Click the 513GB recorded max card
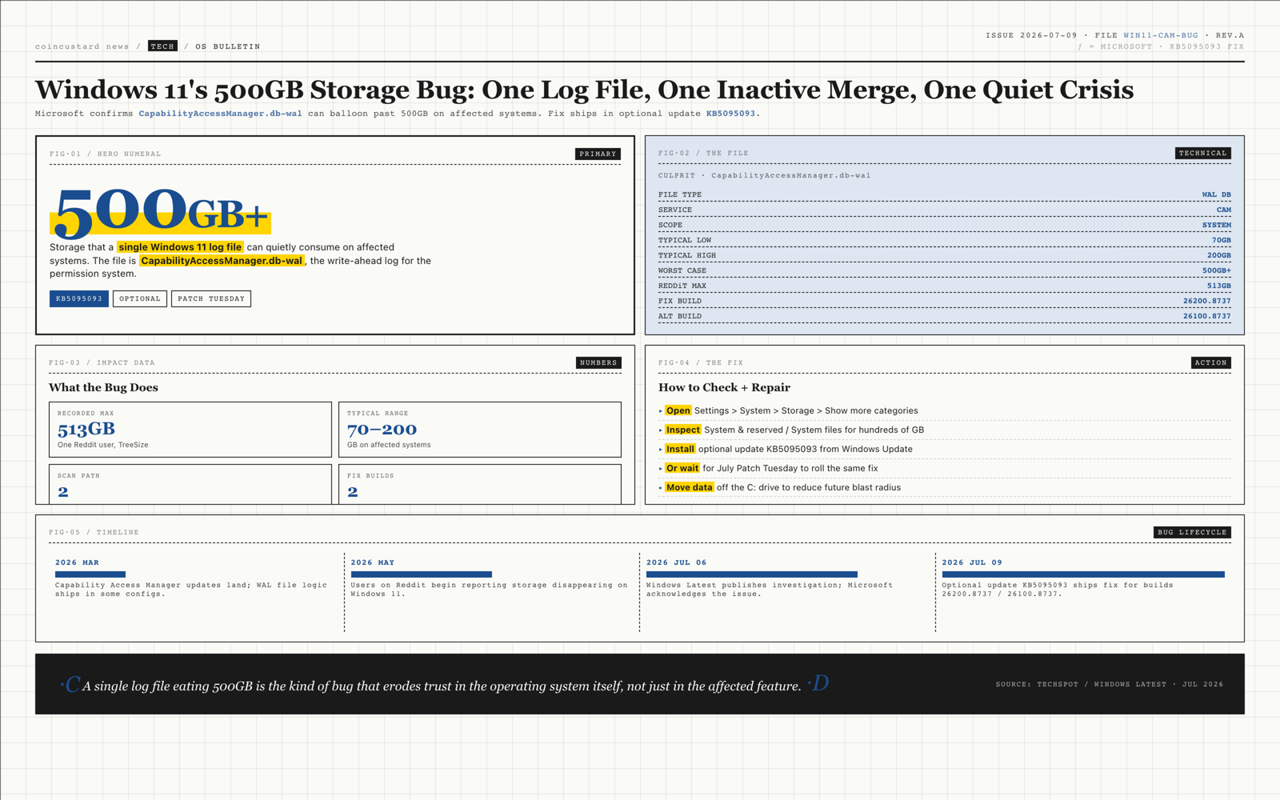Image resolution: width=1280 pixels, height=800 pixels. point(190,430)
